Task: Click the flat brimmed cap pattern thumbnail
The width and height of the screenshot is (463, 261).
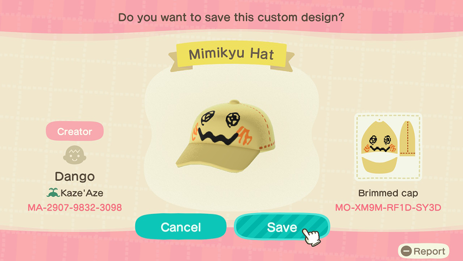Action: click(x=388, y=146)
